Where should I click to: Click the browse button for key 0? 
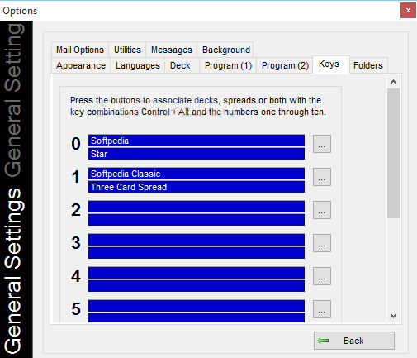pyautogui.click(x=322, y=144)
